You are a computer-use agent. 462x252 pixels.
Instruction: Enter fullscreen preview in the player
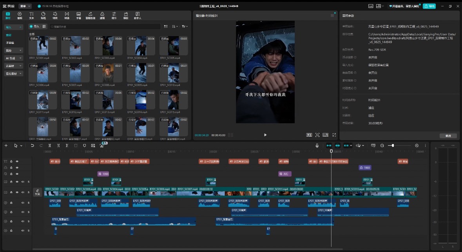tap(334, 135)
